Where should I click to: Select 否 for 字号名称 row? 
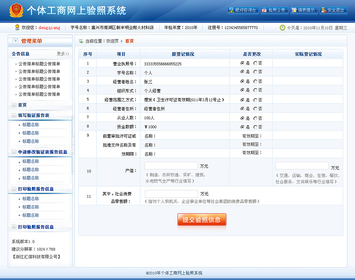[256, 72]
